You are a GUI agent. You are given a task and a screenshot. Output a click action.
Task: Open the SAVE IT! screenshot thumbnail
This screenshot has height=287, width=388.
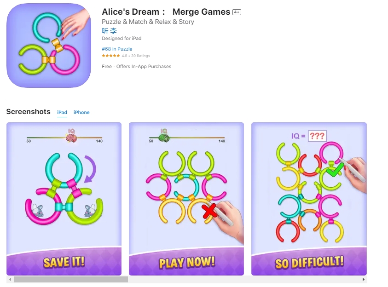pos(64,199)
